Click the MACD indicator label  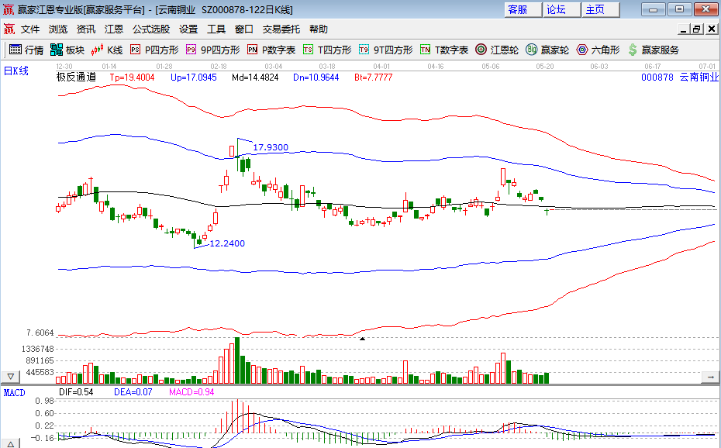coord(14,392)
